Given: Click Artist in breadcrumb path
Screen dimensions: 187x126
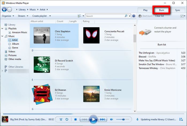Looking at the screenshot, I should tap(43, 10).
